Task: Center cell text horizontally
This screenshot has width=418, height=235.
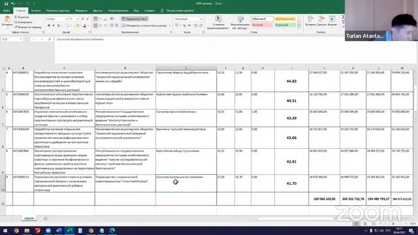Action: coord(101,25)
